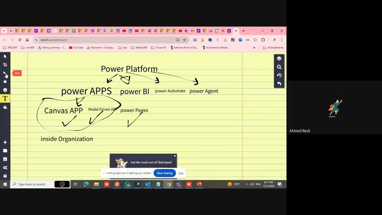Screen dimensions: 382x215
Task: Open a file with folder icon
Action: [x=5, y=151]
